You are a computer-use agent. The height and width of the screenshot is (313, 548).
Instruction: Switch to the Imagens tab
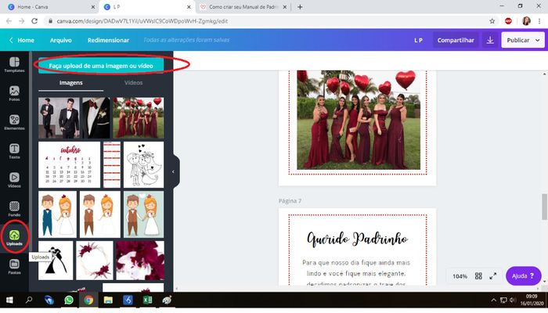[71, 83]
